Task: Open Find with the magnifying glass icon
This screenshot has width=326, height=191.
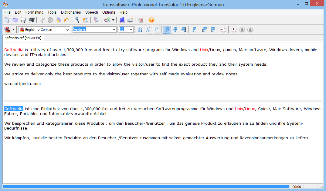Action: pyautogui.click(x=77, y=20)
